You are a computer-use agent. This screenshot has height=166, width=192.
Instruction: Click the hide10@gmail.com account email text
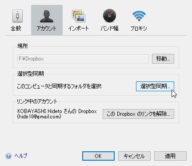pos(39,117)
